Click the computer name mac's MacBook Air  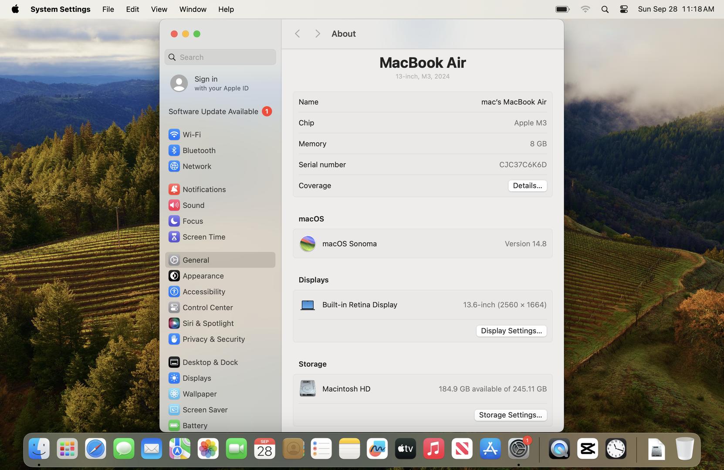[514, 102]
